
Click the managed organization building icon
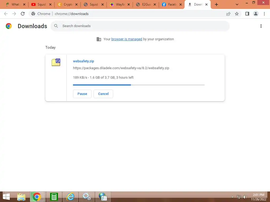tap(99, 39)
